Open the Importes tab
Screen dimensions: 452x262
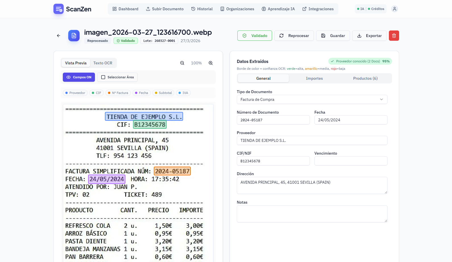tap(314, 78)
